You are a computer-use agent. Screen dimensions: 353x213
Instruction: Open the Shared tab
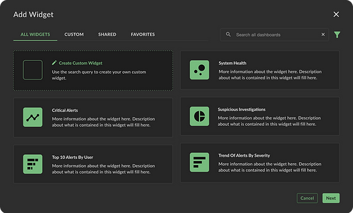(107, 35)
